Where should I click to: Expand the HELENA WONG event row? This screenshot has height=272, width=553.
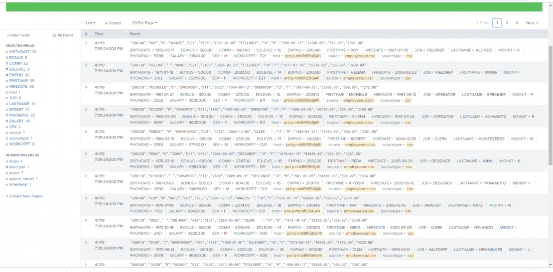pyautogui.click(x=86, y=65)
